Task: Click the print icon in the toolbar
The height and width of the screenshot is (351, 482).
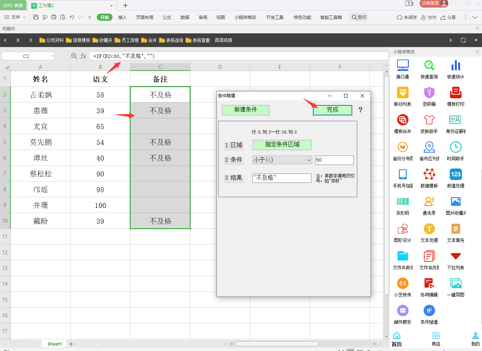Action: [x=54, y=17]
